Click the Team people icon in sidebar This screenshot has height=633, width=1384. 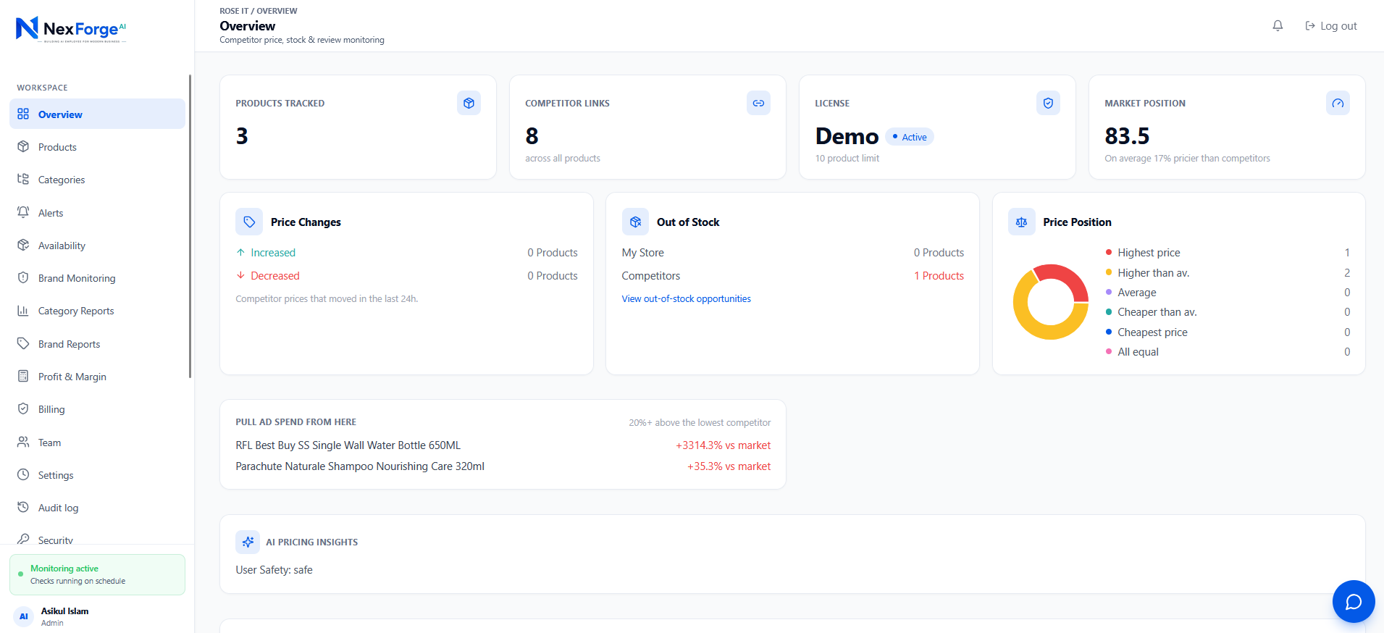pos(23,442)
